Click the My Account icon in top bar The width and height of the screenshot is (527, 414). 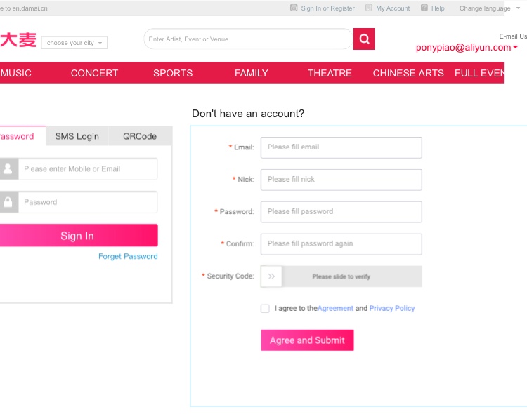pos(369,8)
